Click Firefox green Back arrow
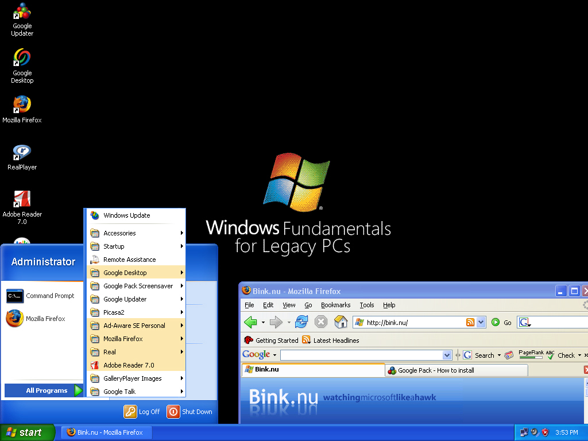The height and width of the screenshot is (441, 588). click(250, 322)
